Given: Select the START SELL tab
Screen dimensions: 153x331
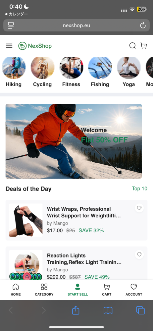Looking at the screenshot, I should click(78, 290).
